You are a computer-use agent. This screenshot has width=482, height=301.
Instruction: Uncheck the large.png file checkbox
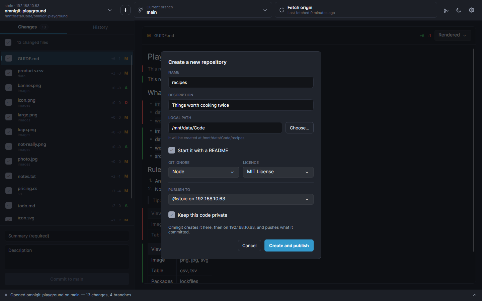coord(9,117)
